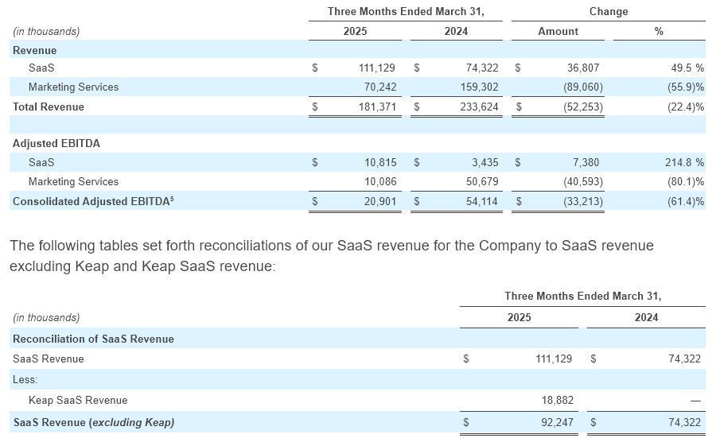Click SaaS Revenue excluding Keap value 92,247
Viewport: 716px width, 442px height.
point(557,423)
